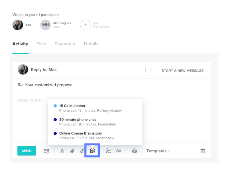Delete the draft with the trash icon
The height and width of the screenshot is (171, 228).
[203, 151]
